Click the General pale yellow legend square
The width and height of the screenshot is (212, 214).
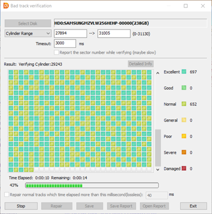click(184, 120)
